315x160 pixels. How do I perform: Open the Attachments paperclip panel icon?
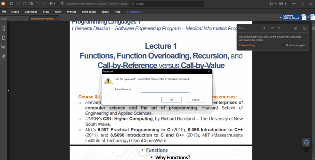pos(3,57)
